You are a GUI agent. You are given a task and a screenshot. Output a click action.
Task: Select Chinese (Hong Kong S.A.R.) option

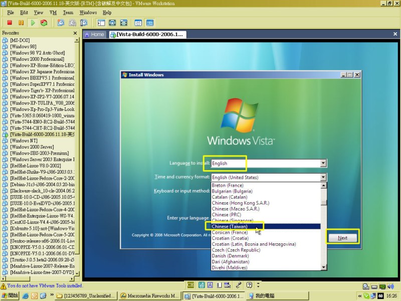266,203
